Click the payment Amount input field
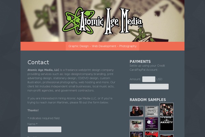This screenshot has height=137, width=205. pyautogui.click(x=149, y=79)
